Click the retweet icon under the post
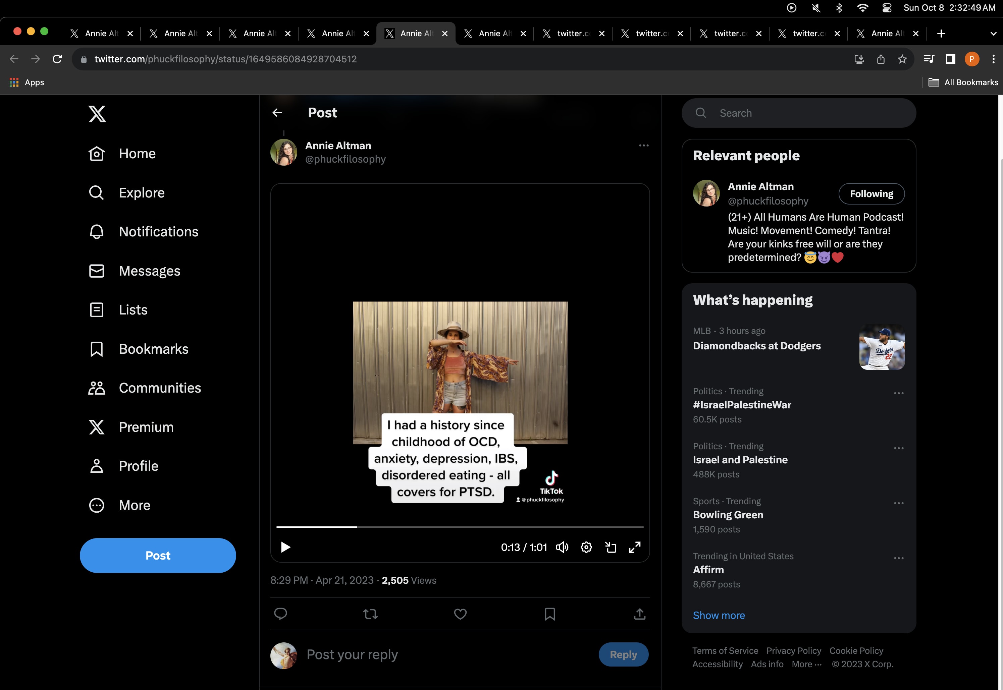1003x690 pixels. point(370,614)
